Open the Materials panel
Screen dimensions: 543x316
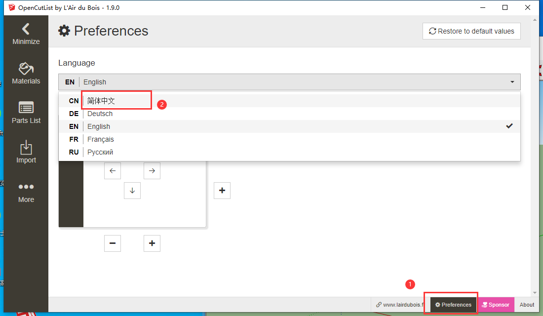click(26, 73)
